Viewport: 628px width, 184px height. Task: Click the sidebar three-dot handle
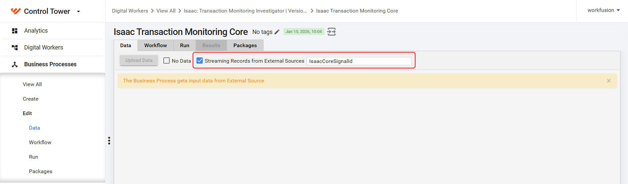coord(109,141)
